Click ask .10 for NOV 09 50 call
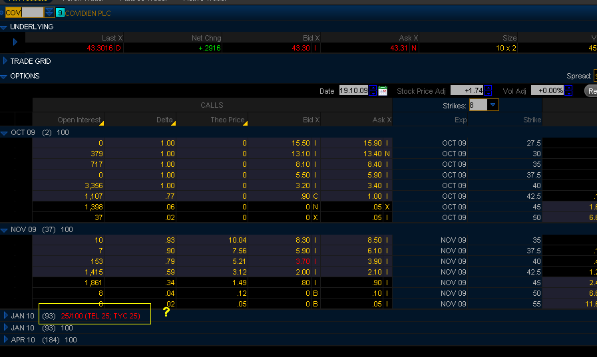Viewport: 597px width, 357px height. [x=377, y=293]
